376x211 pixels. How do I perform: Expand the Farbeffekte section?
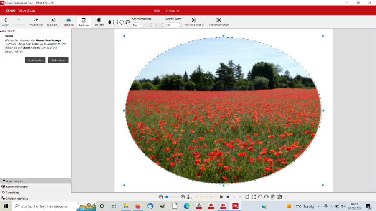click(13, 193)
